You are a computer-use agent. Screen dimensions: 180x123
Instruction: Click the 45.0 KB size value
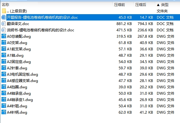pos(125,17)
